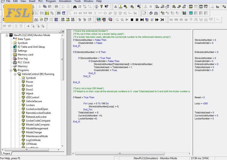Screen dimensions: 227x160
Task: Open IO Table and Unit Setup
Action: (31, 47)
